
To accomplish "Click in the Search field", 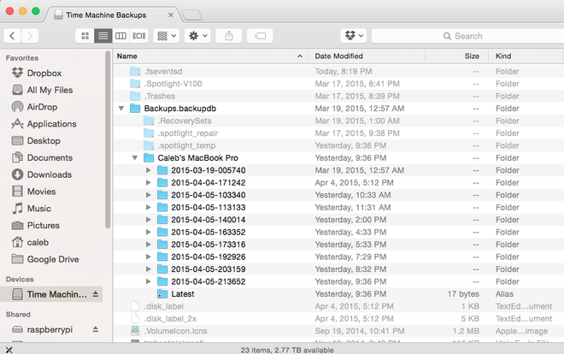I will [467, 36].
